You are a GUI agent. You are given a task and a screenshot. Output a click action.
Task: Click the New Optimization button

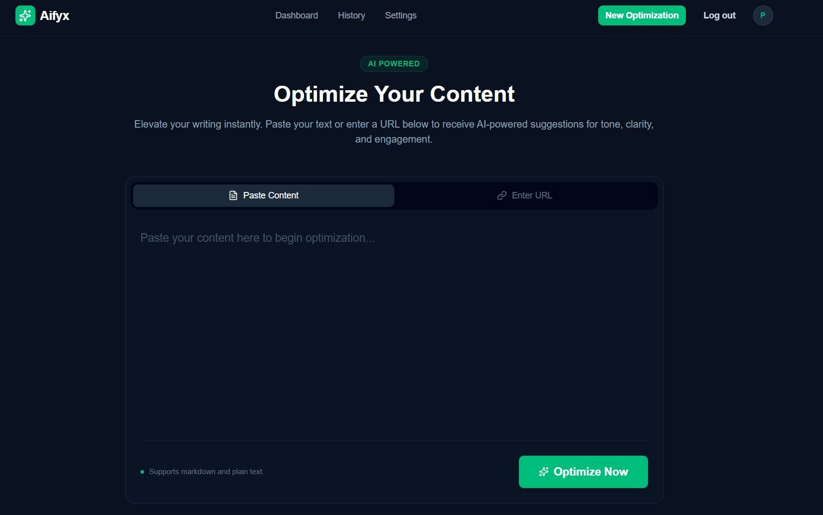pos(642,15)
